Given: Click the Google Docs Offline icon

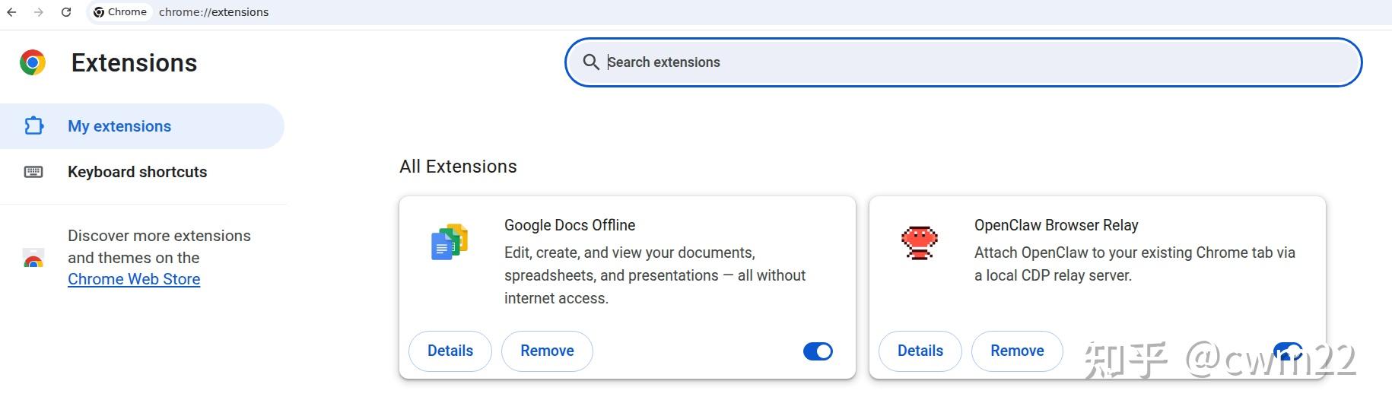Looking at the screenshot, I should 450,242.
